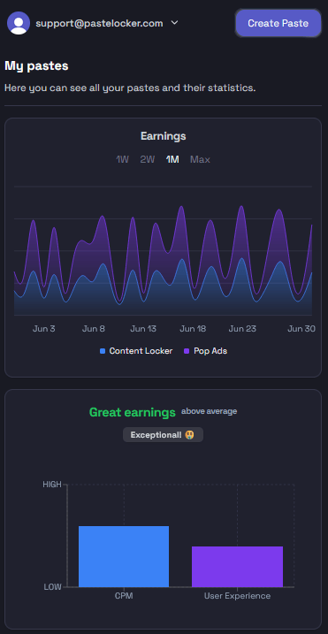Click the purple User Experience bar
The height and width of the screenshot is (634, 328).
(237, 567)
